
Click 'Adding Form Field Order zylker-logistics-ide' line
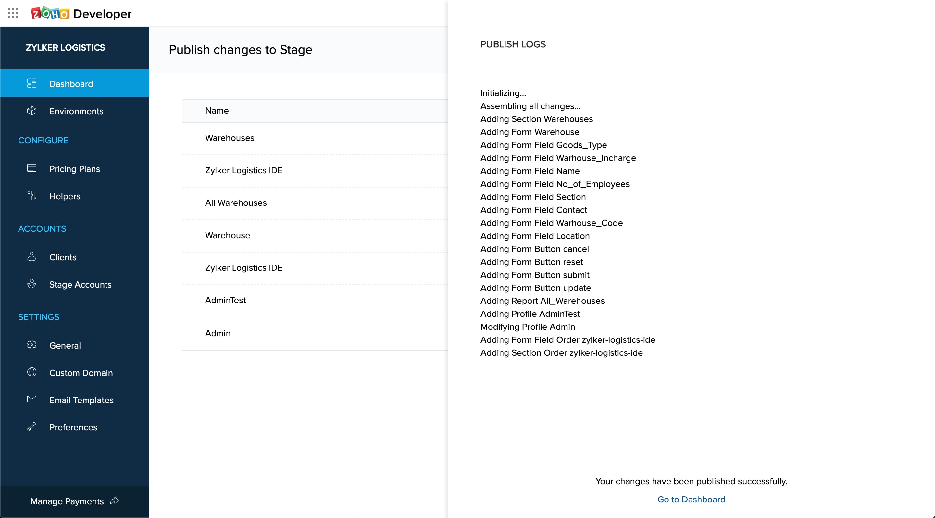568,339
